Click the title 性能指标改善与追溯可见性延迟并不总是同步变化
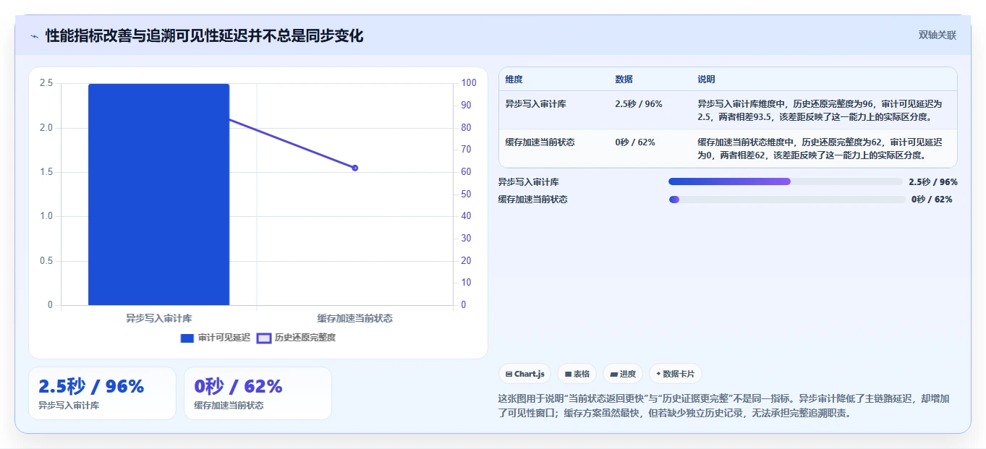The width and height of the screenshot is (986, 449). pos(204,35)
